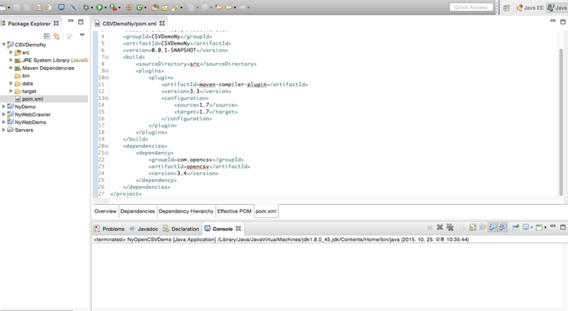This screenshot has width=568, height=311.
Task: Expand Maven Dependencies node
Action: point(11,68)
